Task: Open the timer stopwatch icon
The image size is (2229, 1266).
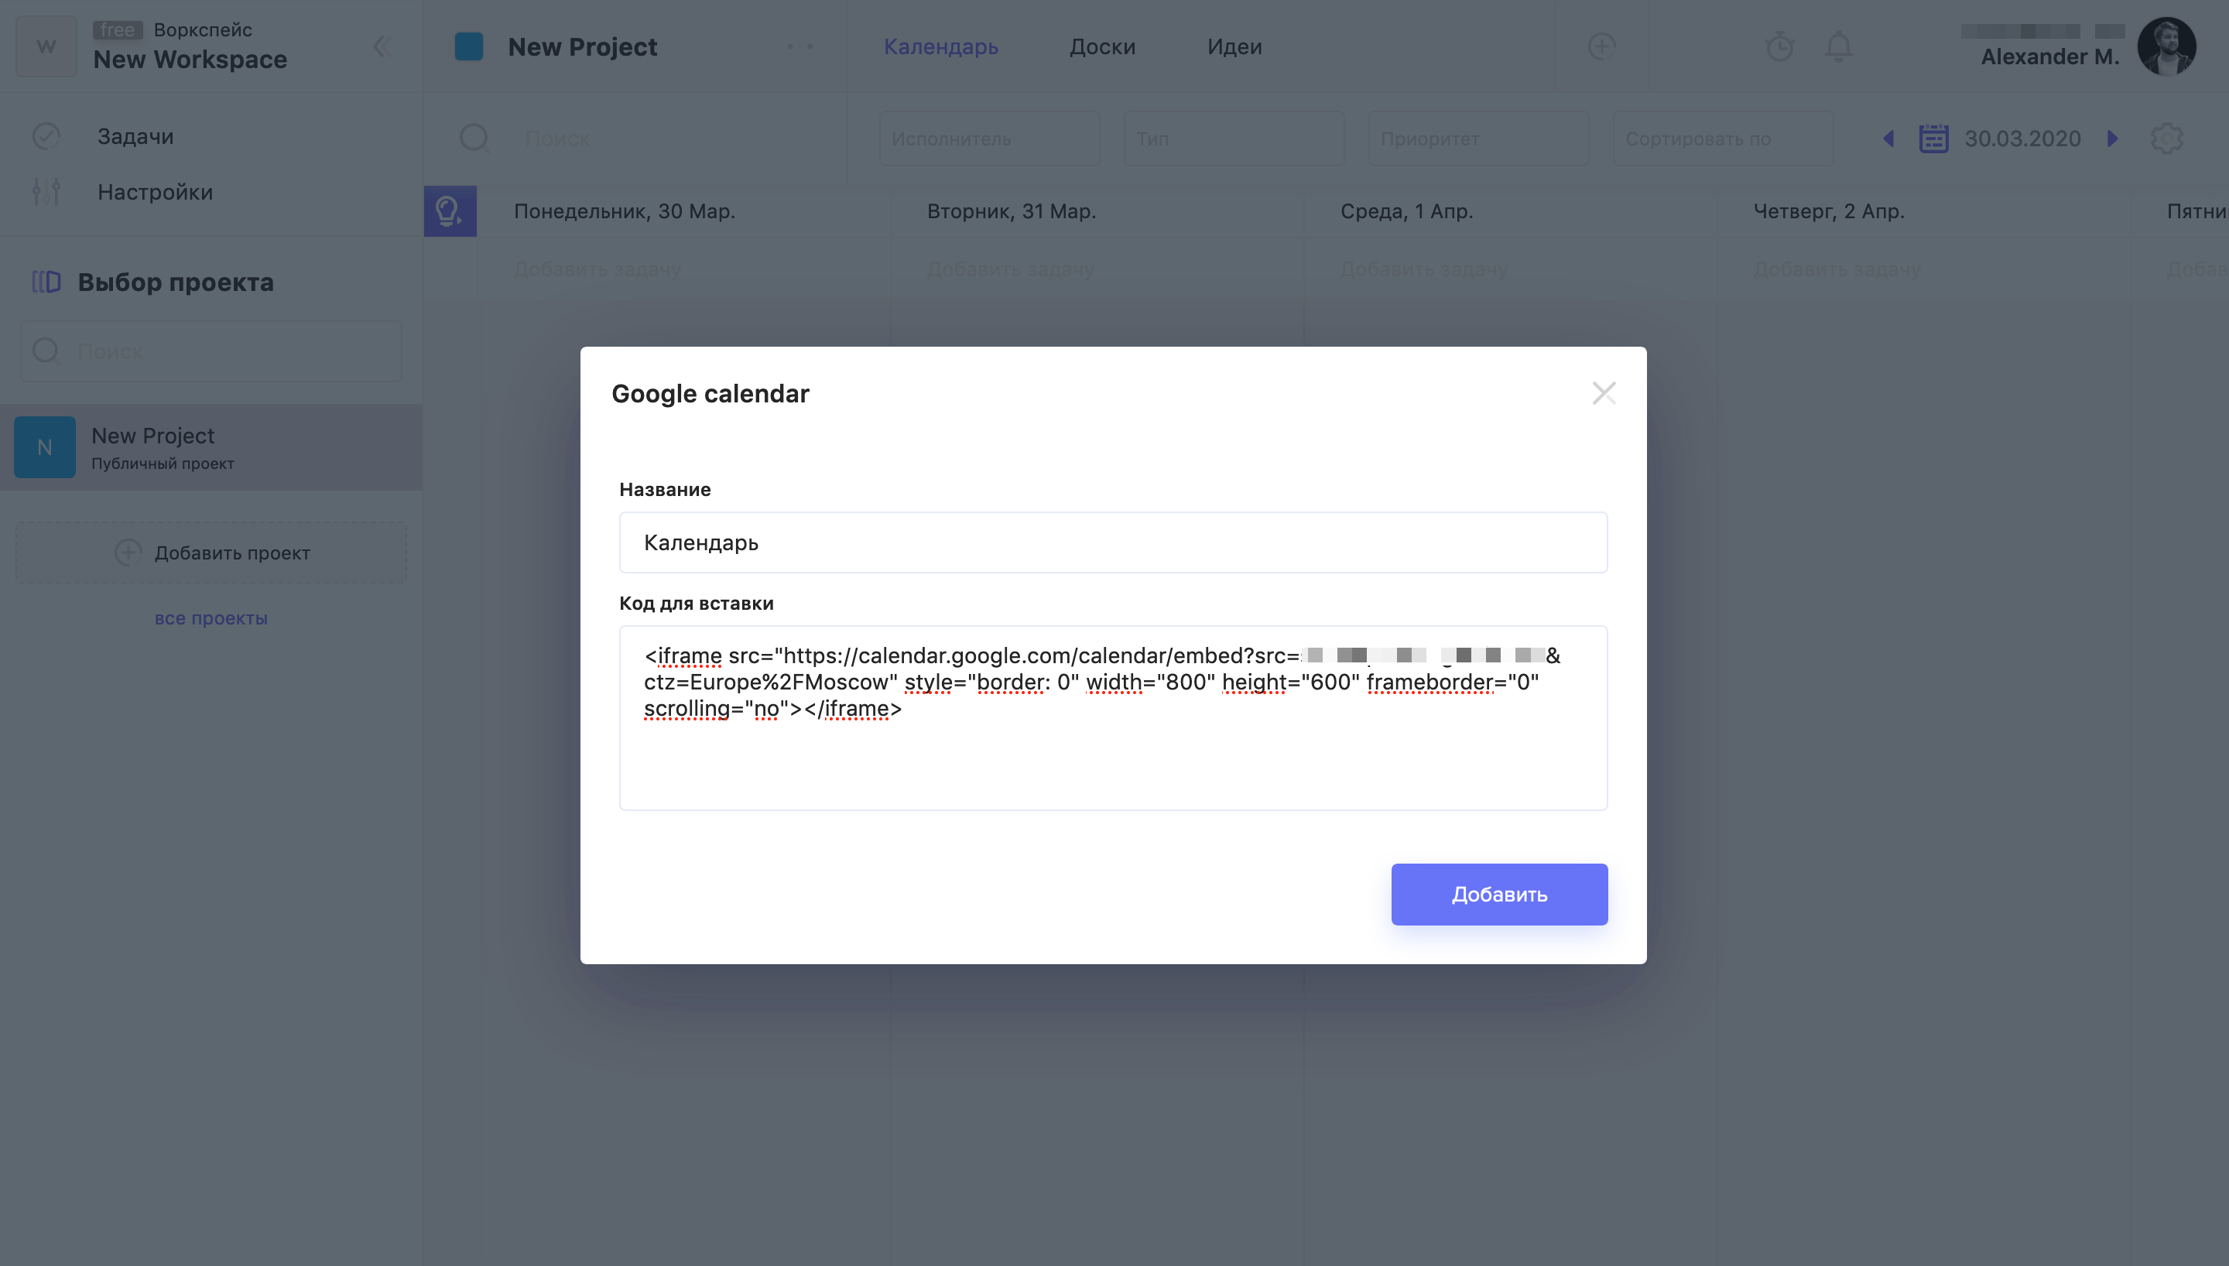Action: [x=1779, y=47]
